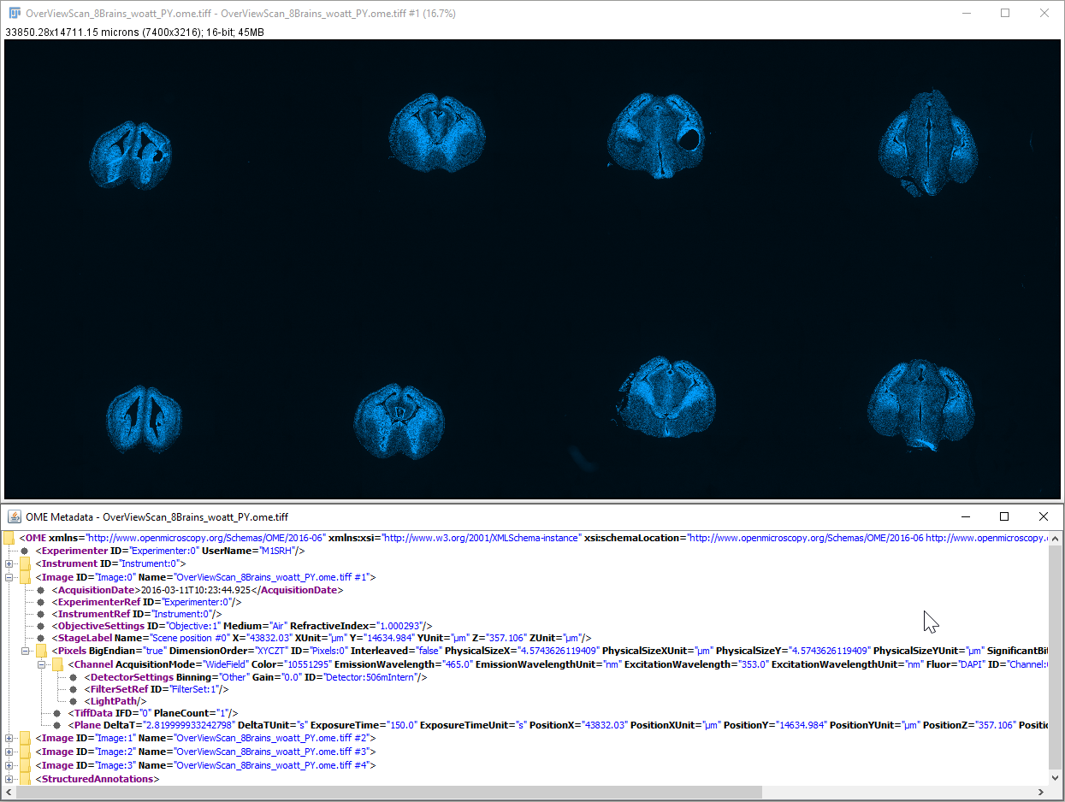Screen dimensions: 1065x802
Task: Select the ObjectiveSettings Medium Air row
Action: click(x=242, y=626)
